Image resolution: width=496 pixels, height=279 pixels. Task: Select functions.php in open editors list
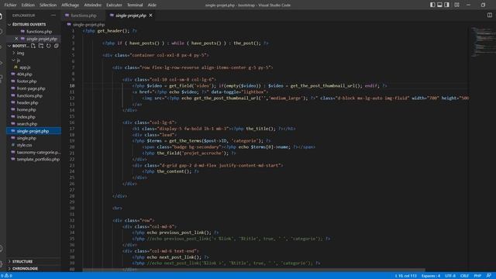point(40,32)
